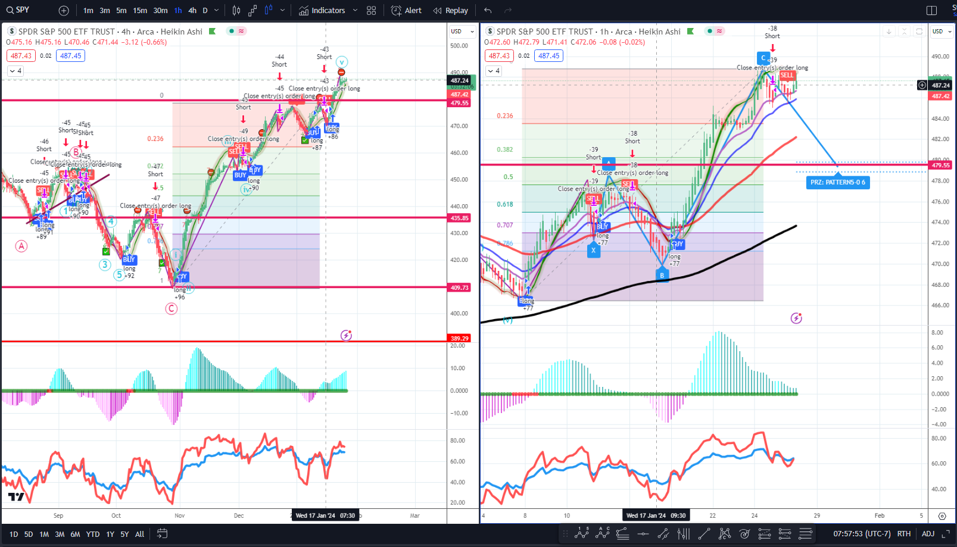Screen dimensions: 957x547
Task: Switch to 5m timeframe
Action: click(121, 10)
